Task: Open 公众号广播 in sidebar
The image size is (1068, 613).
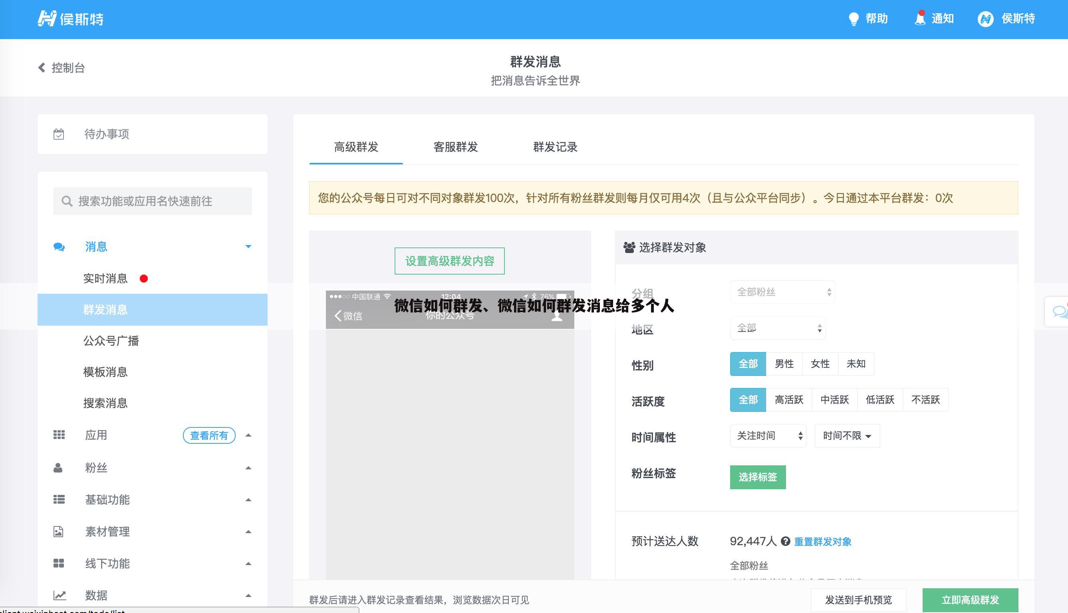Action: click(111, 340)
